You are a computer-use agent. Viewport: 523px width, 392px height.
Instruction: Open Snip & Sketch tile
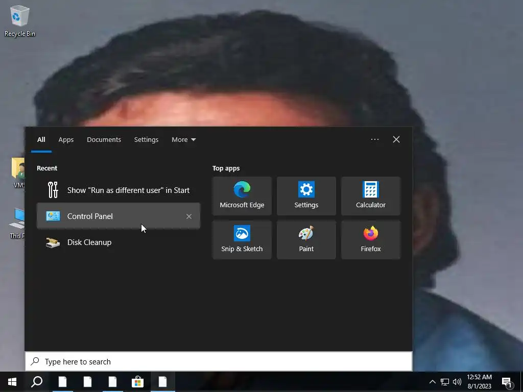pyautogui.click(x=242, y=240)
